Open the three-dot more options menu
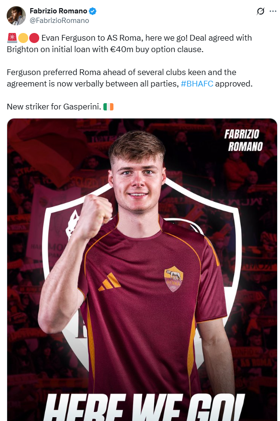 tap(273, 11)
